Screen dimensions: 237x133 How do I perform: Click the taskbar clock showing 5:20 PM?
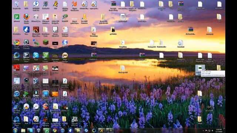(x=219, y=130)
